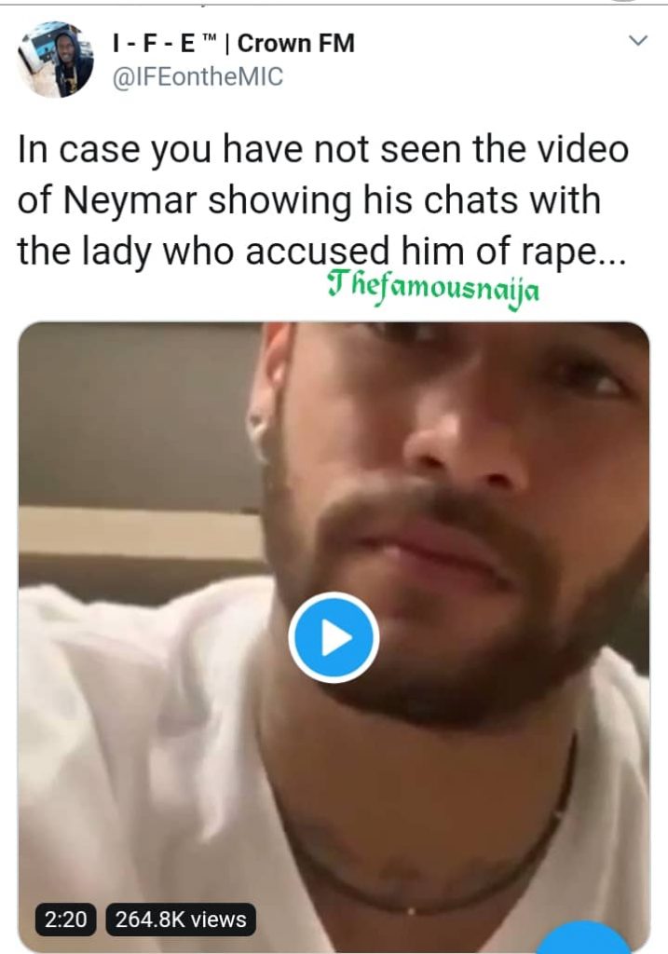Open the I-F-E profile picture avatar
668x954 pixels.
tap(56, 60)
